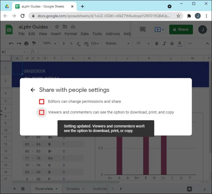Open the Grades tab dropdown arrow
The height and width of the screenshot is (194, 212).
click(83, 189)
